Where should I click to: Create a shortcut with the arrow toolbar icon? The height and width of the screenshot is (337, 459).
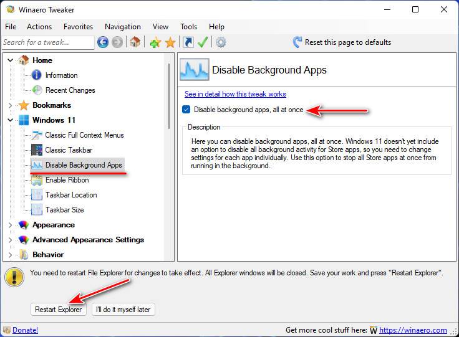click(188, 42)
